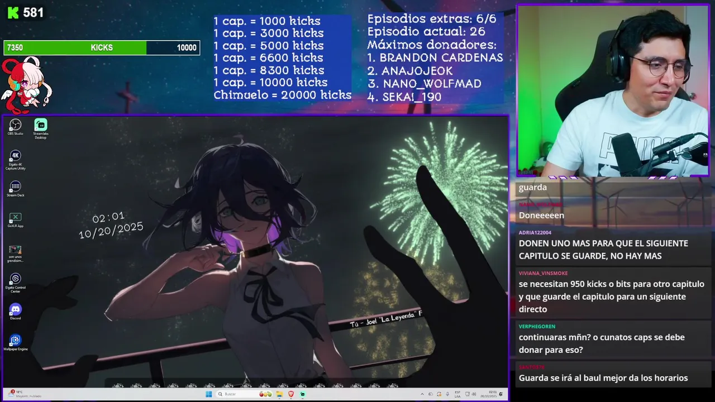This screenshot has height=402, width=715.
Task: Click donor name "4. SEKAI_190"
Action: (x=404, y=97)
